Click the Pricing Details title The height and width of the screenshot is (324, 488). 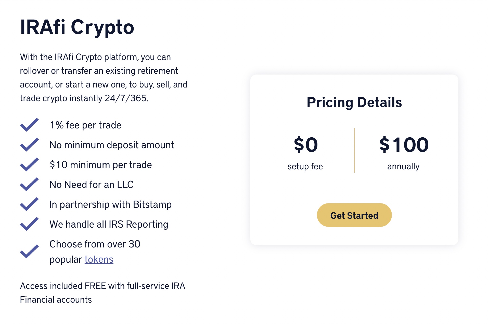pyautogui.click(x=354, y=102)
